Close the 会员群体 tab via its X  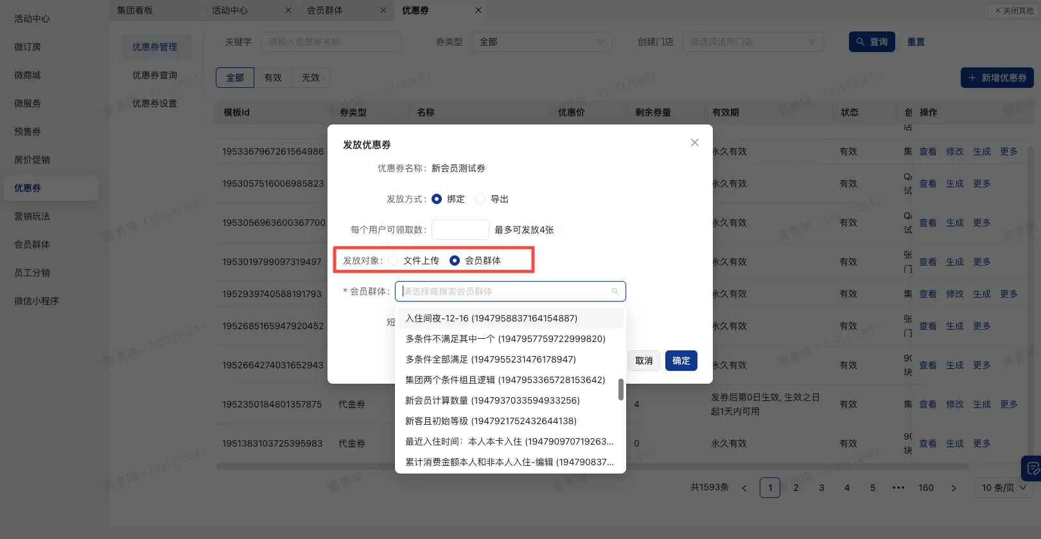point(383,10)
